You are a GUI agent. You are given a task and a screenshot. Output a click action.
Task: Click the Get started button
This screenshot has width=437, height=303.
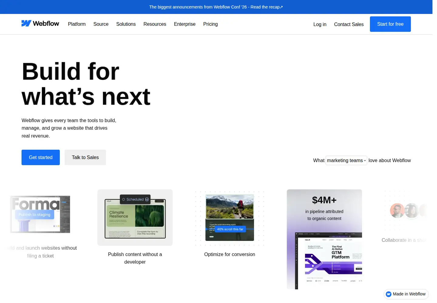pos(41,157)
